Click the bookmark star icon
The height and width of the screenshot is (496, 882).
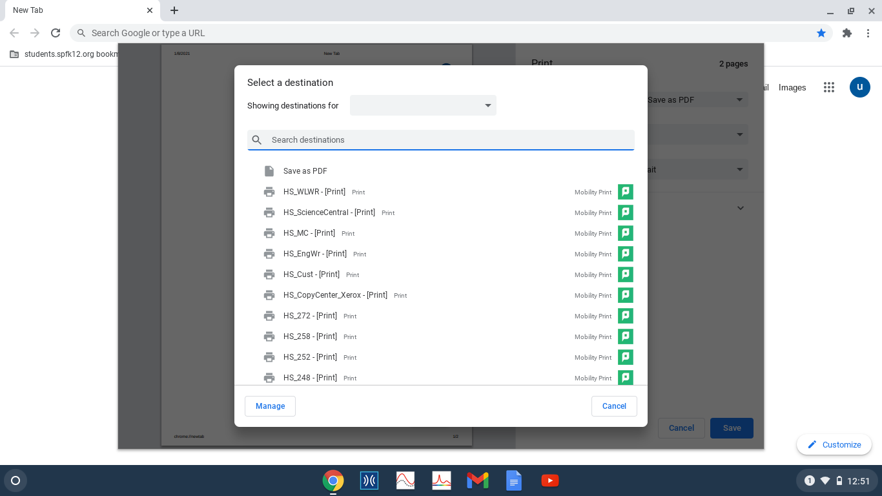[x=821, y=33]
